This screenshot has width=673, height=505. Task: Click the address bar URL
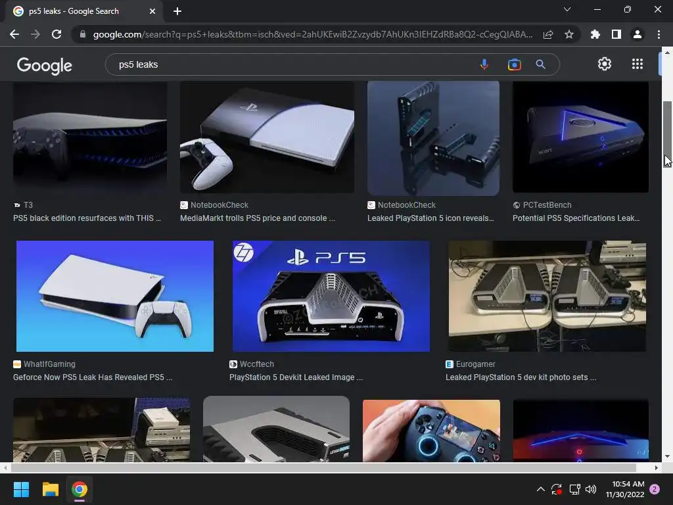pos(313,34)
